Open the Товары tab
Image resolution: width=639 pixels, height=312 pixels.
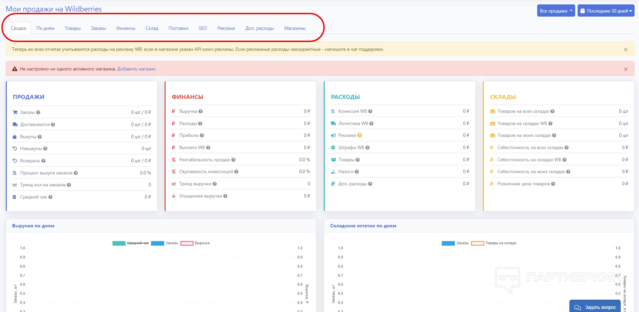(73, 28)
